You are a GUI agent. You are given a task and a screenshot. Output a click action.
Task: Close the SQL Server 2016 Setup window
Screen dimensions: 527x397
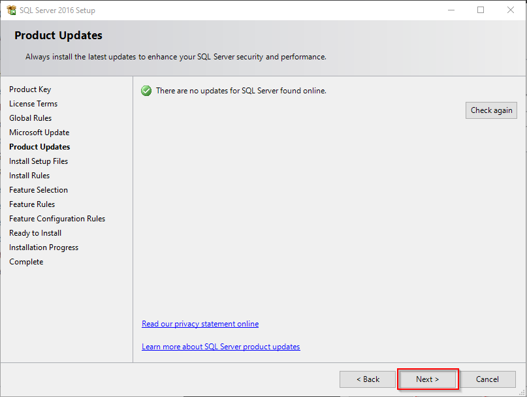511,10
